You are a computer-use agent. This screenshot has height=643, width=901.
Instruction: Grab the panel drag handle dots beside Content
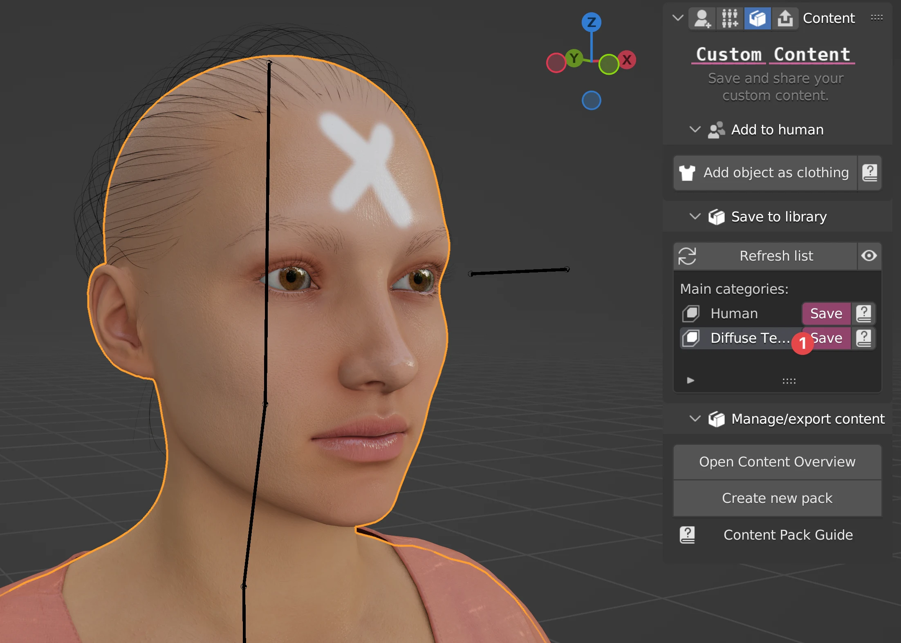click(x=876, y=18)
